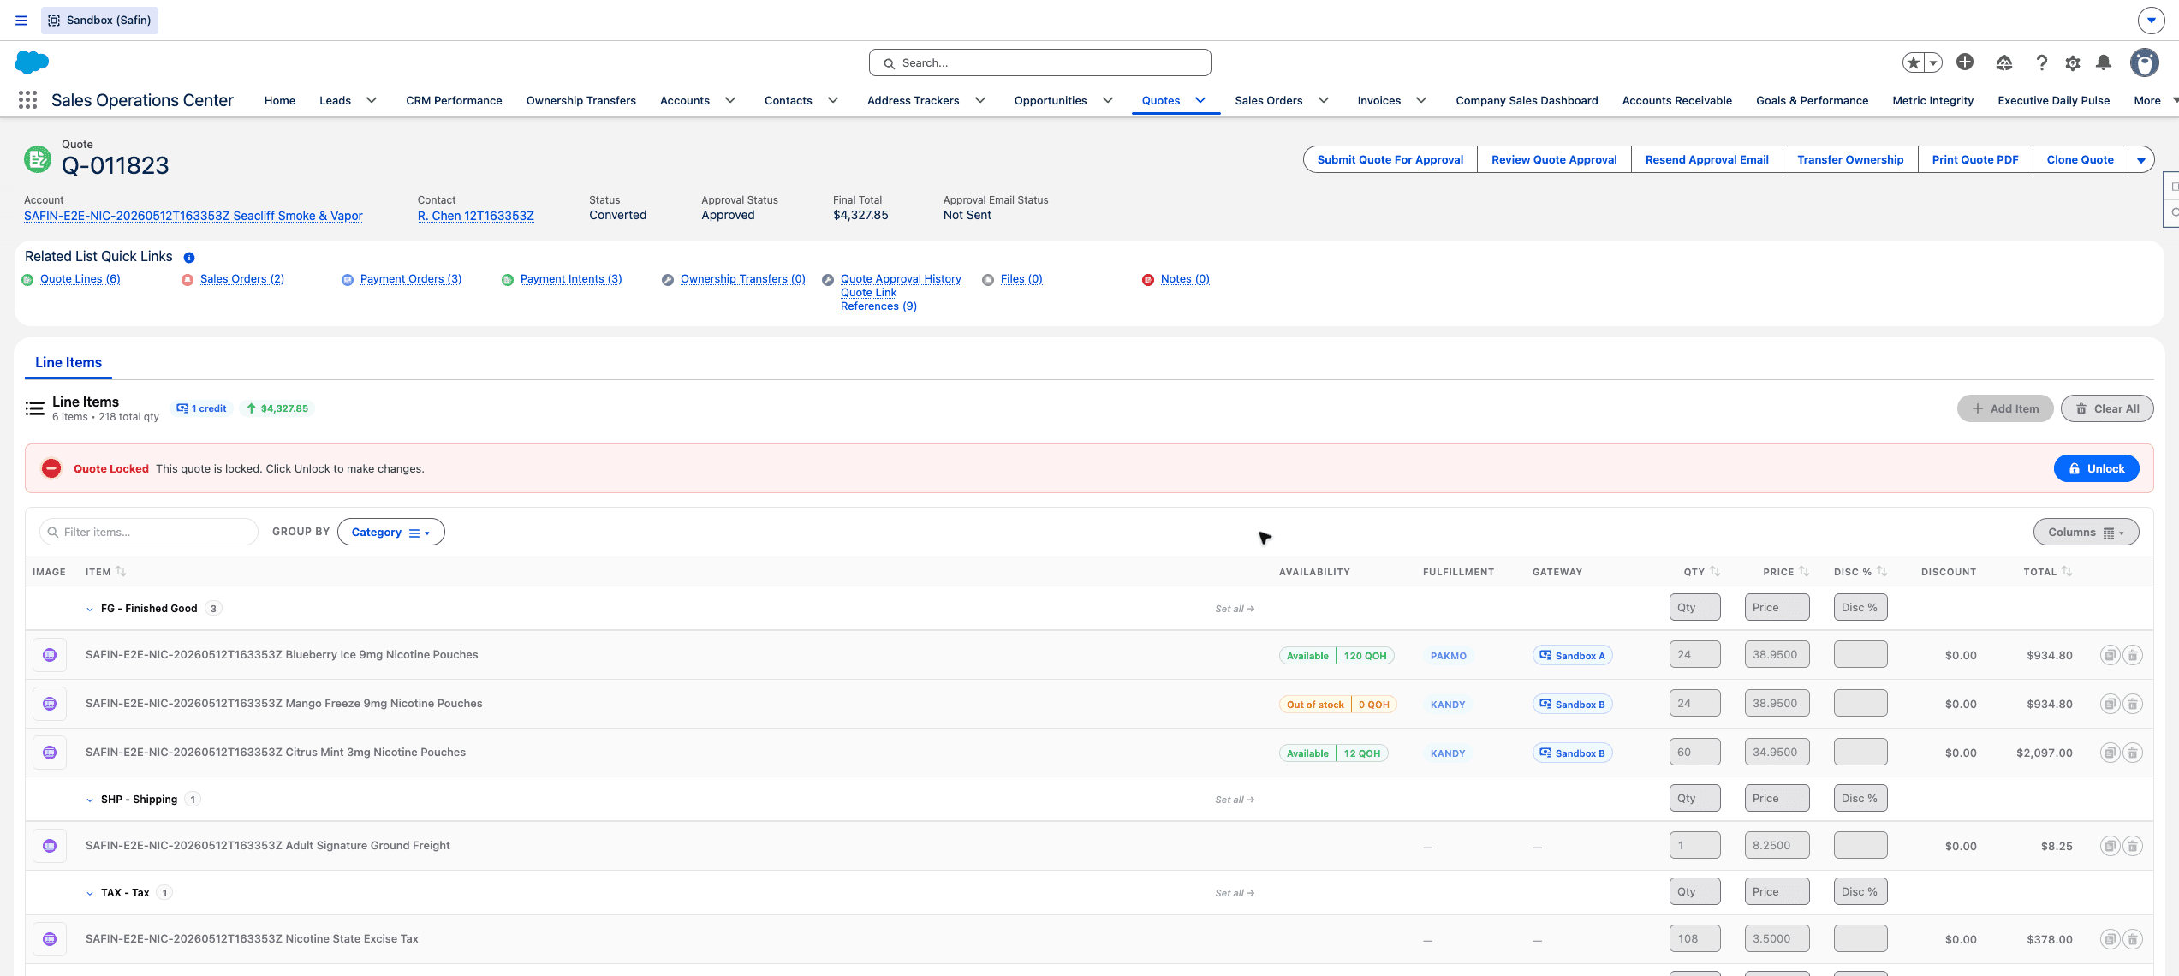Image resolution: width=2179 pixels, height=976 pixels.
Task: Open the Notifications bell
Action: tap(2104, 62)
